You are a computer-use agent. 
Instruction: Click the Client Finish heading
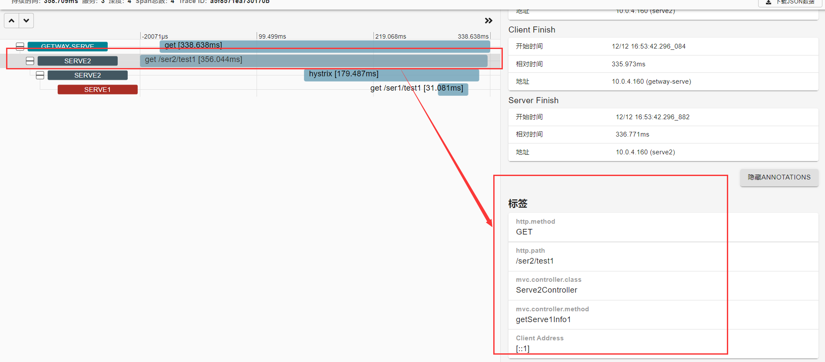click(531, 29)
